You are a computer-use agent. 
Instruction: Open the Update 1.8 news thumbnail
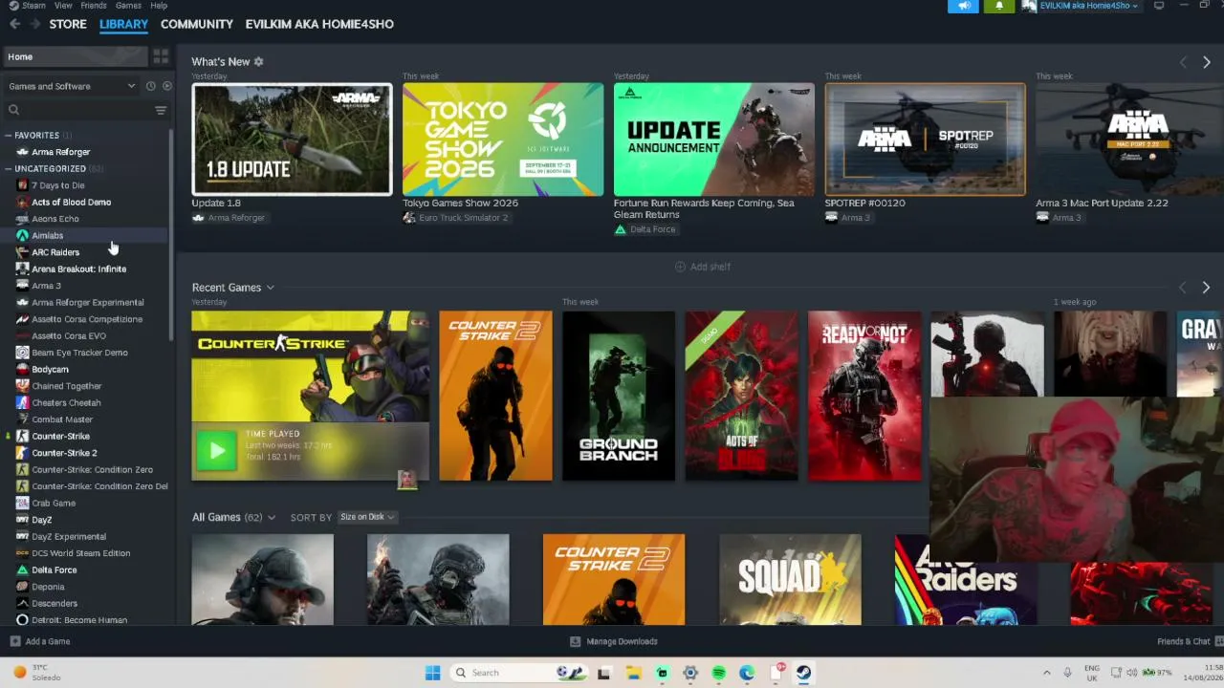(x=292, y=140)
